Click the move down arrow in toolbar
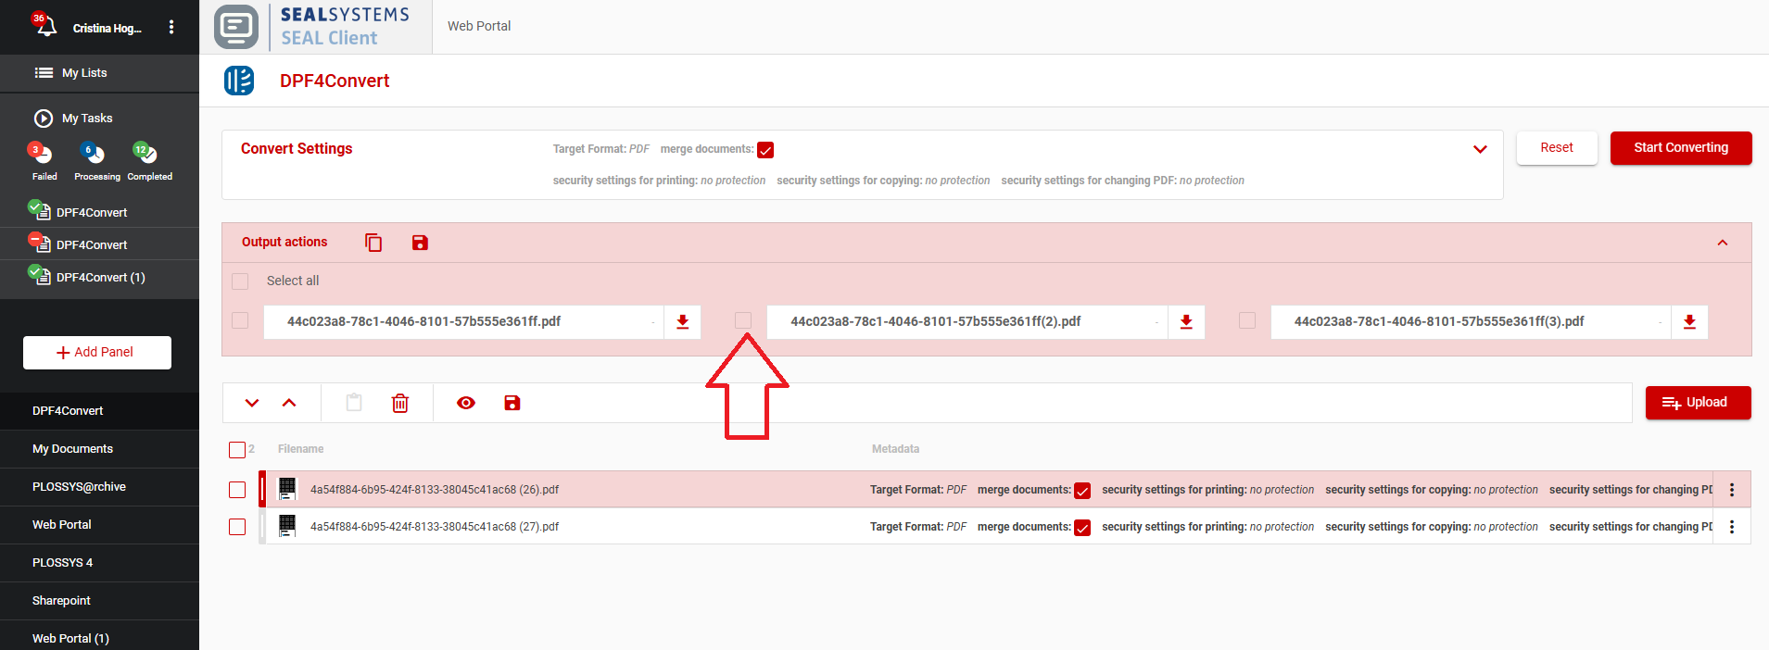 coord(252,403)
